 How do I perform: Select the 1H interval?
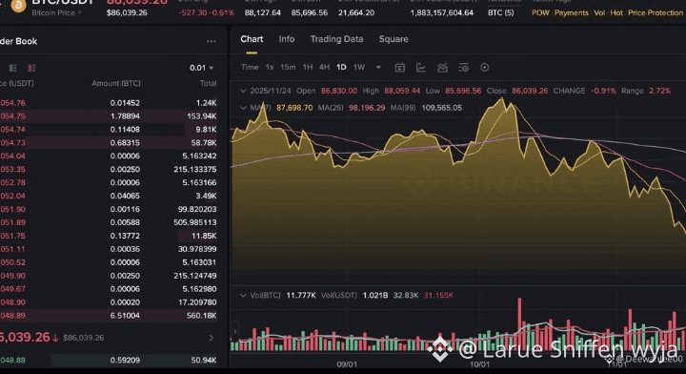pyautogui.click(x=308, y=67)
